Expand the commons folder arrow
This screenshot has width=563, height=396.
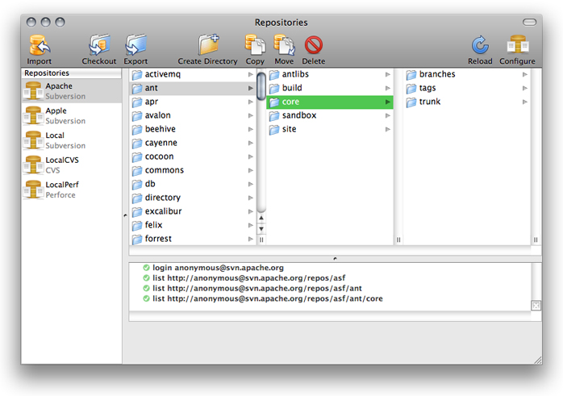(x=251, y=171)
